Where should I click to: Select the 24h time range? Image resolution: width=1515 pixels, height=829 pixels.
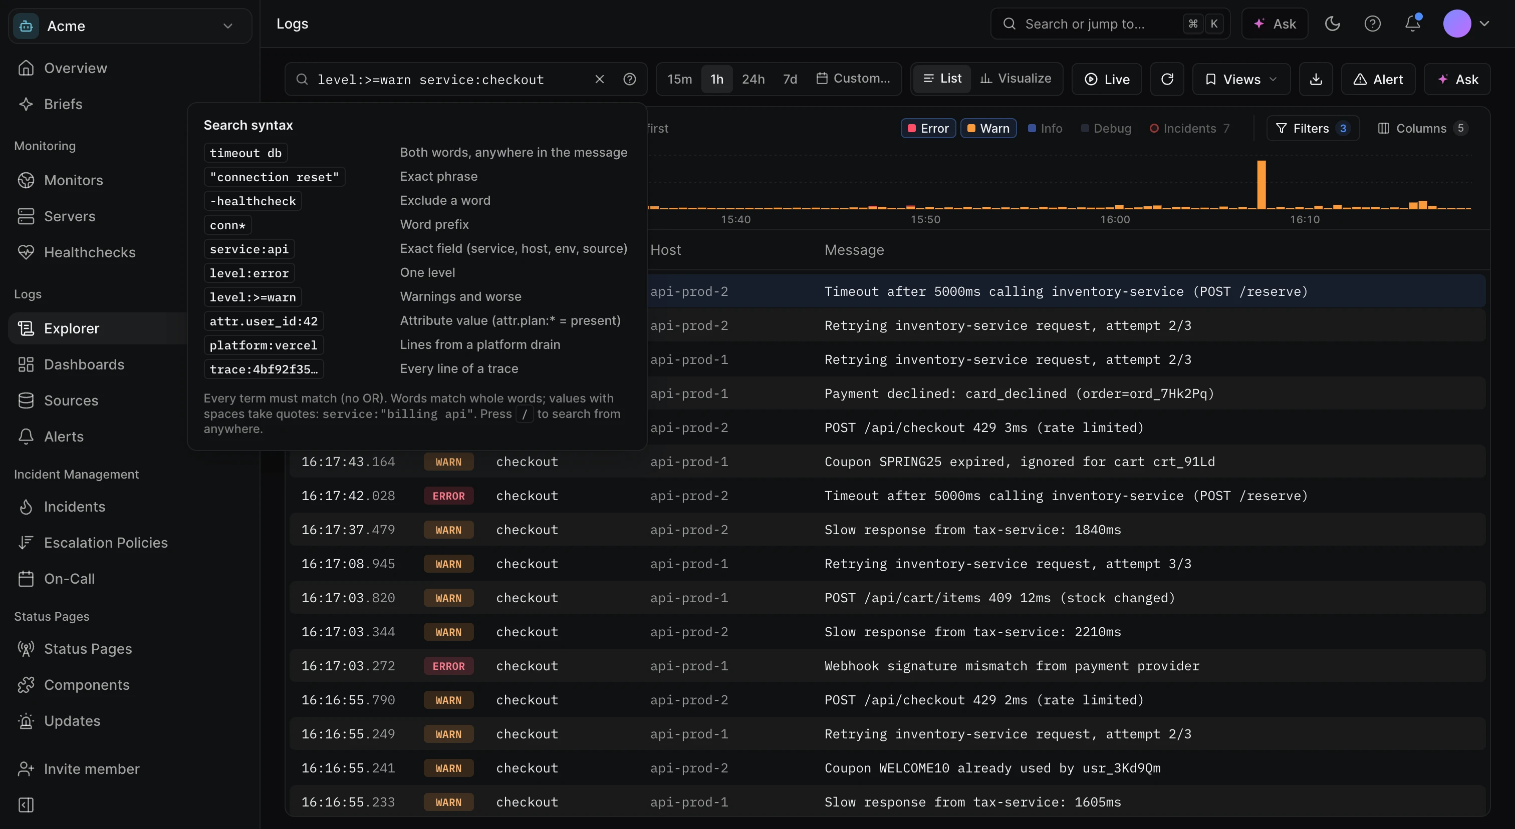coord(753,79)
